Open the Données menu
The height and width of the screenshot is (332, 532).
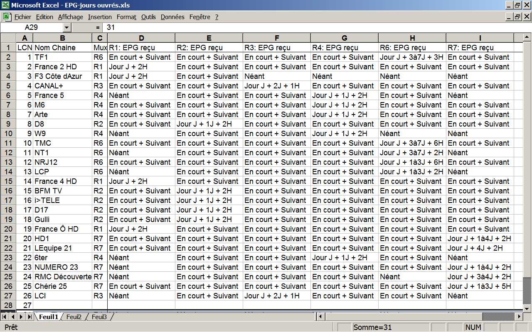point(172,17)
